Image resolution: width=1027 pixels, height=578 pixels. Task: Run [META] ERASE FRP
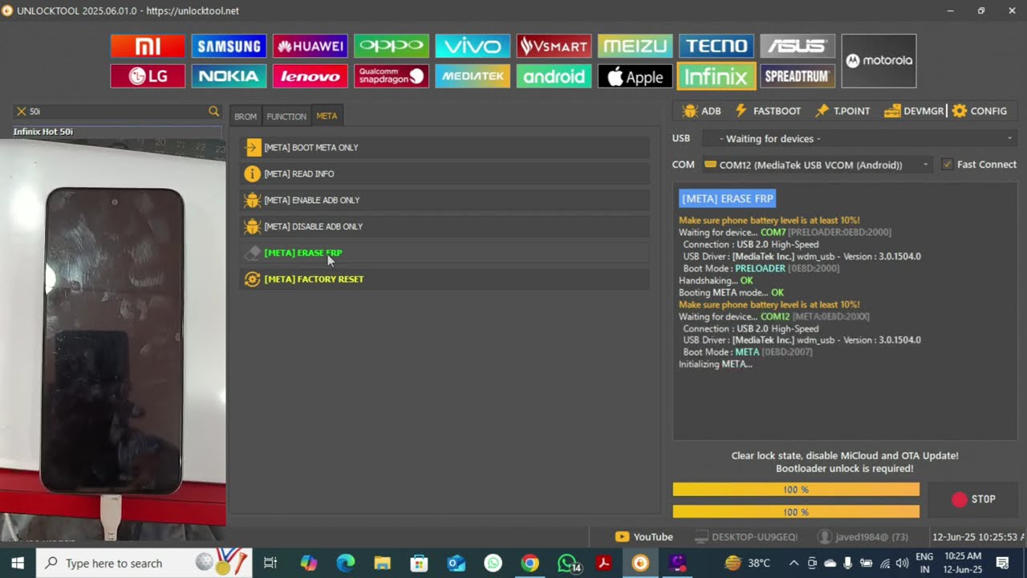[444, 253]
